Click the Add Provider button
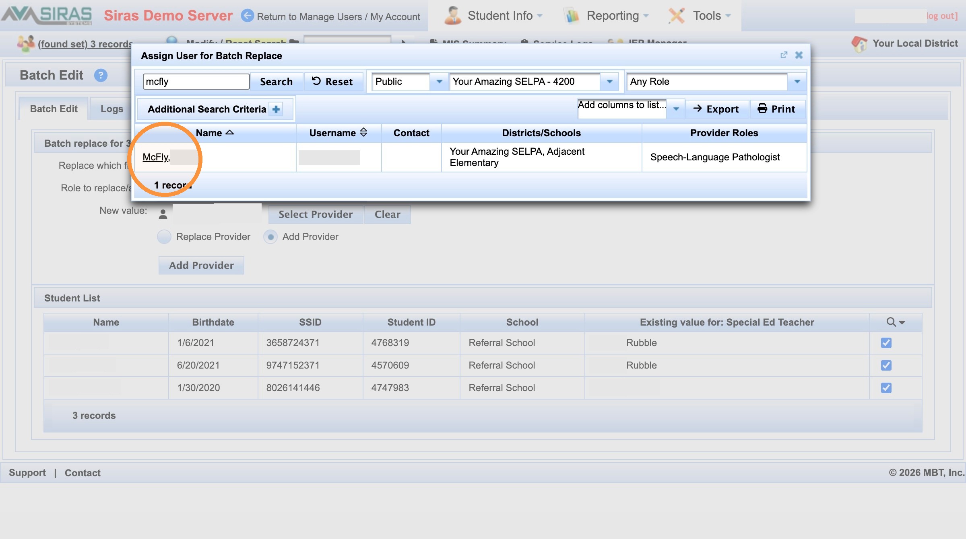 click(x=201, y=265)
